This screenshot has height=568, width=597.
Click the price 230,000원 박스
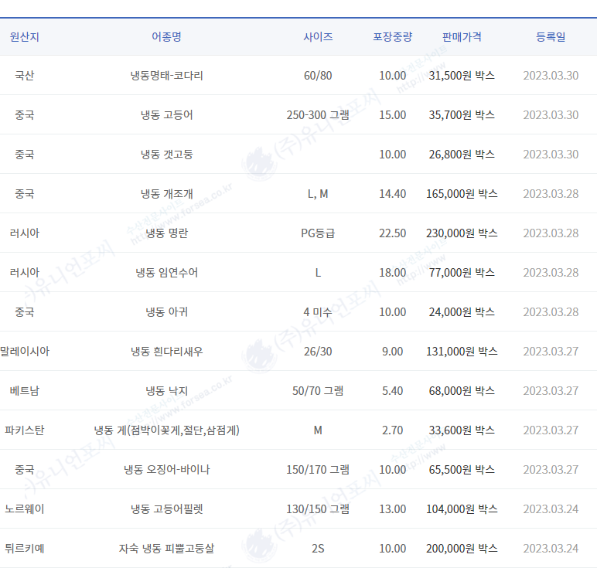462,233
